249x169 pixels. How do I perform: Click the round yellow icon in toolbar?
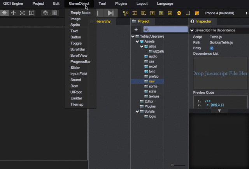[x=179, y=13]
